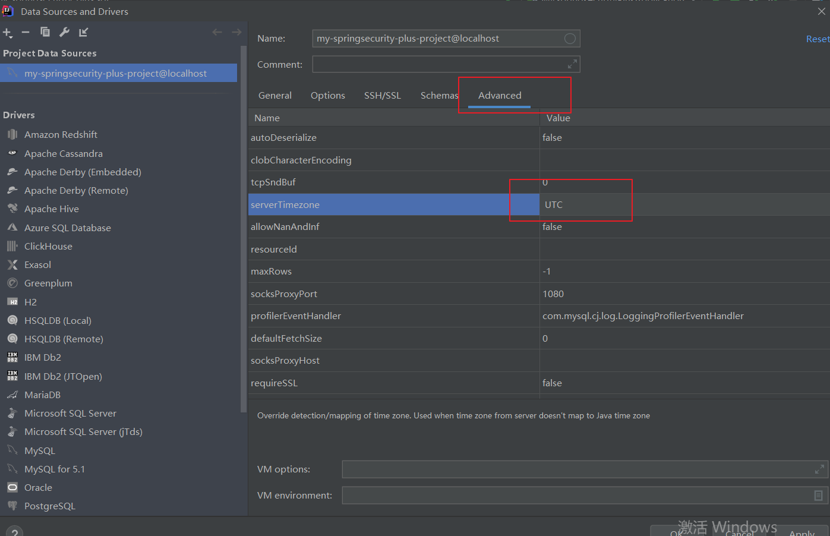Click the Apache Hive driver icon
Viewport: 830px width, 536px height.
click(12, 209)
